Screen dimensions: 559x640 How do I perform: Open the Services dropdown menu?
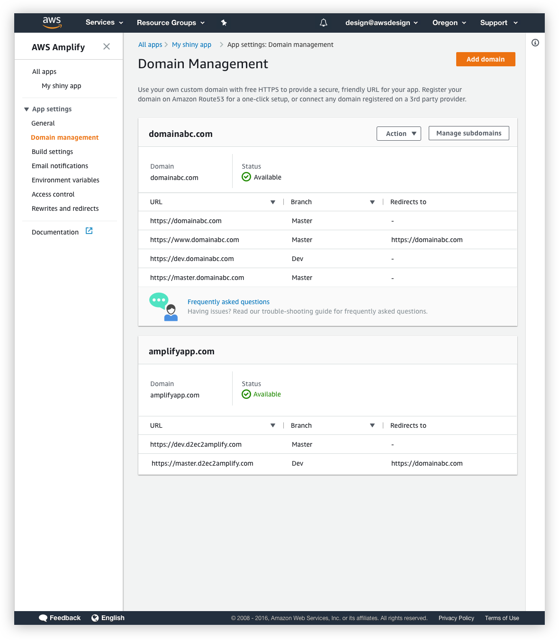coord(104,22)
